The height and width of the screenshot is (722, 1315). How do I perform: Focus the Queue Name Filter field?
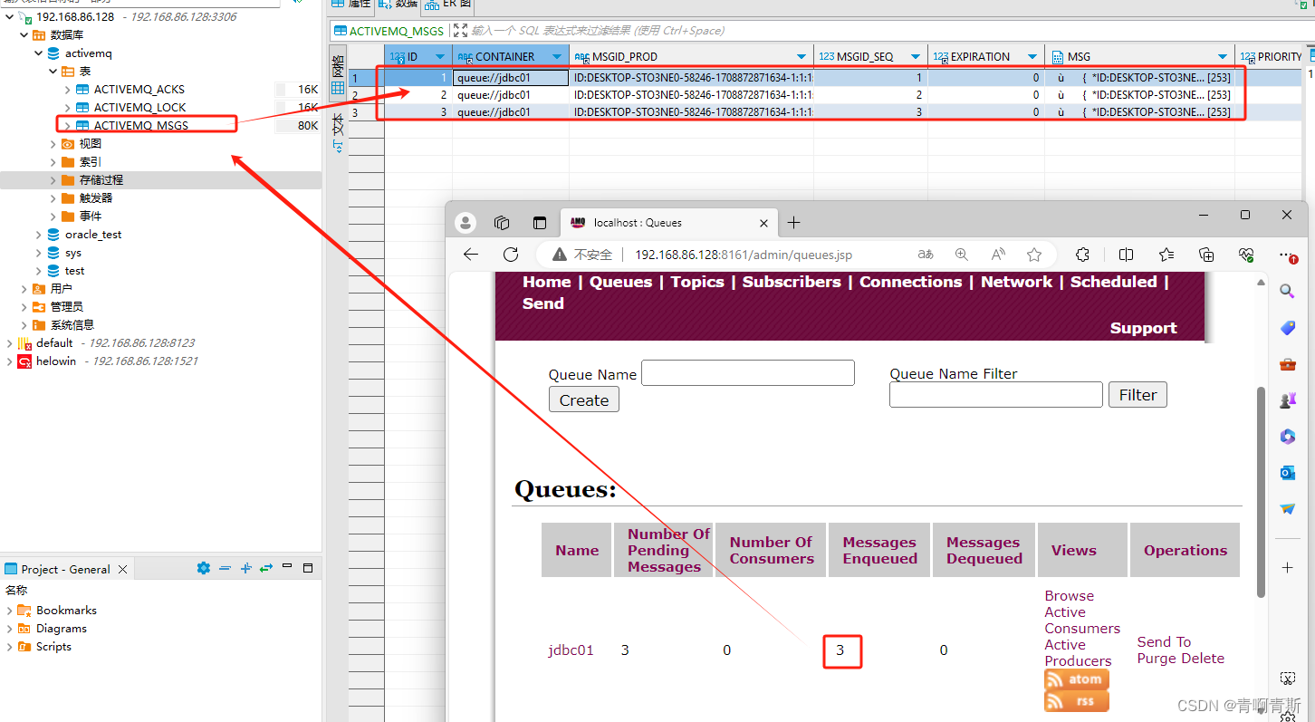(x=996, y=394)
